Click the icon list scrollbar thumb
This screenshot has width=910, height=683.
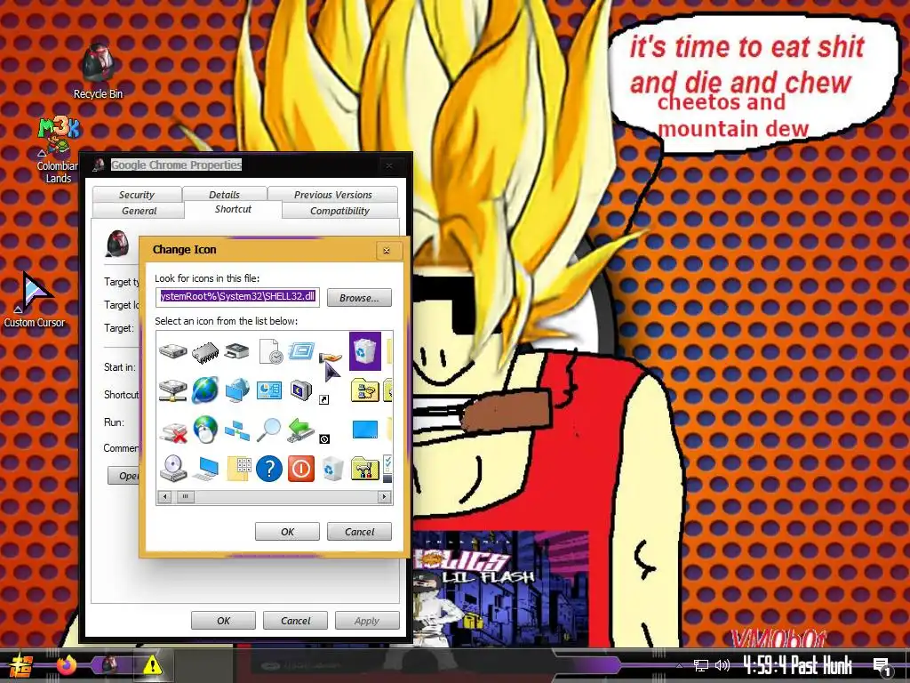[185, 496]
